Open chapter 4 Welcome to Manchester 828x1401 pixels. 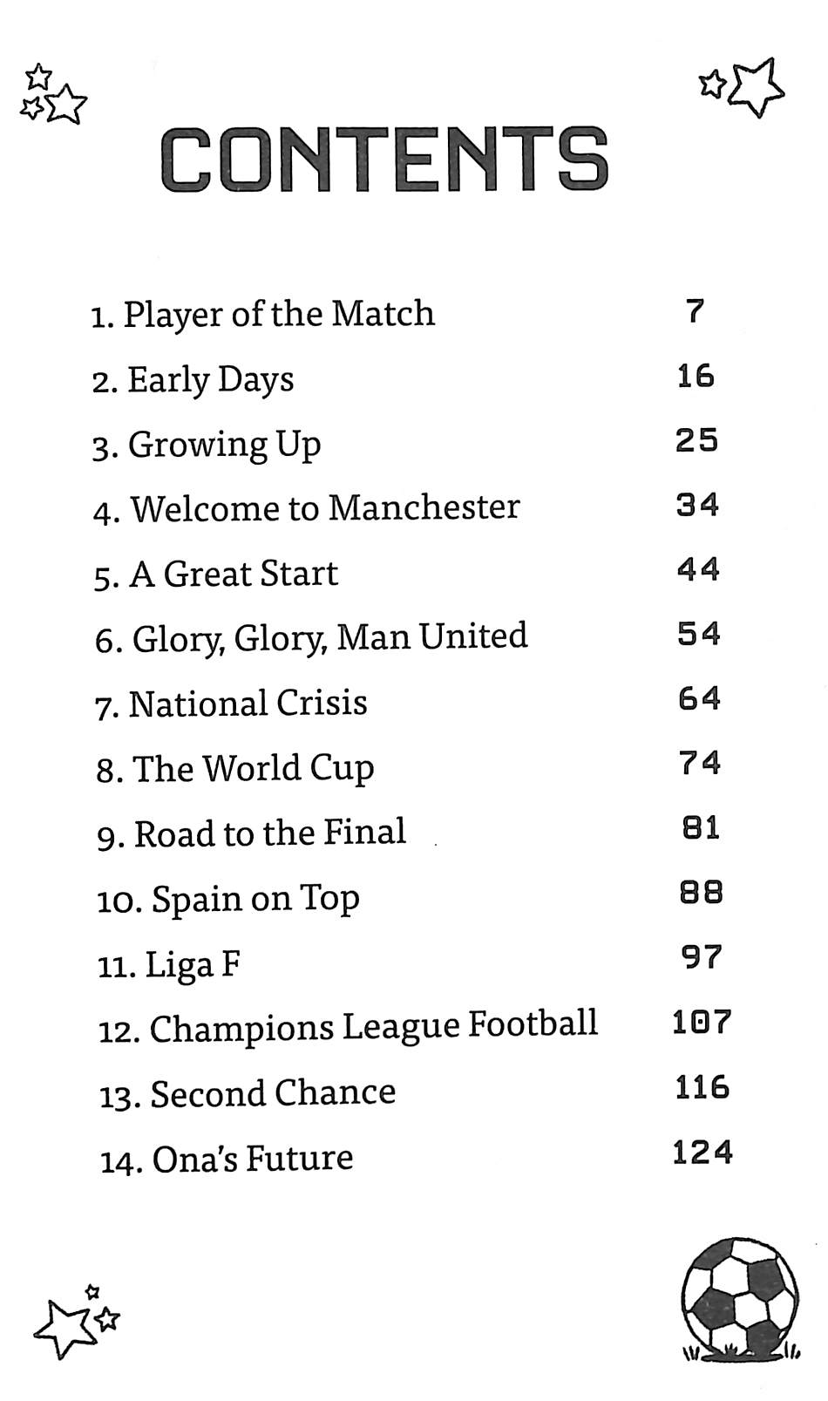307,508
